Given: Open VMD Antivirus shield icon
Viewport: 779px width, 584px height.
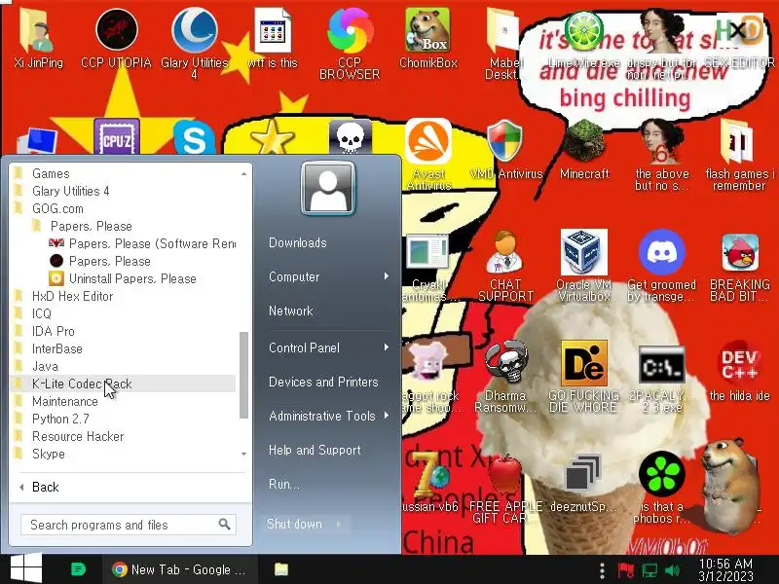Looking at the screenshot, I should coord(505,149).
